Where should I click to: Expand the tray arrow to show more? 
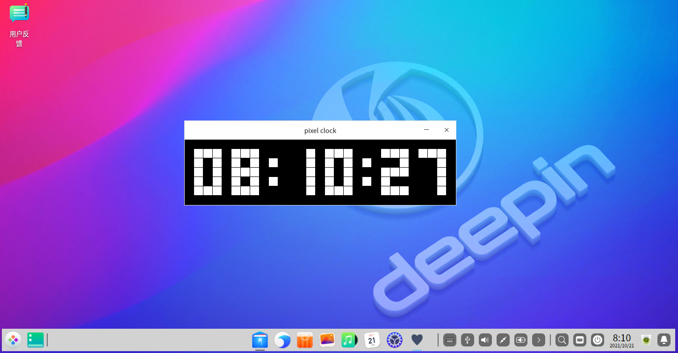539,340
